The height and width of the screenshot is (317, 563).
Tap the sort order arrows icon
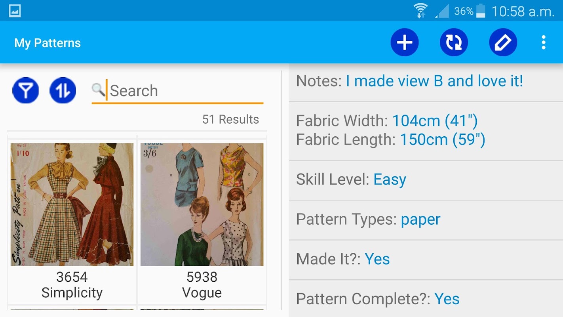coord(63,90)
